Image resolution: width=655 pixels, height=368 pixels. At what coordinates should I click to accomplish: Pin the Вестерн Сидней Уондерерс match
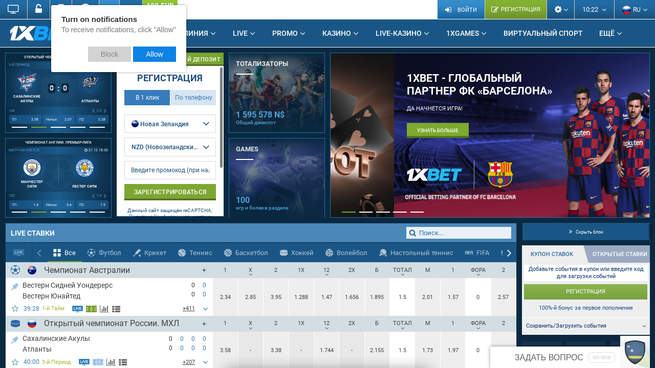tap(15, 287)
